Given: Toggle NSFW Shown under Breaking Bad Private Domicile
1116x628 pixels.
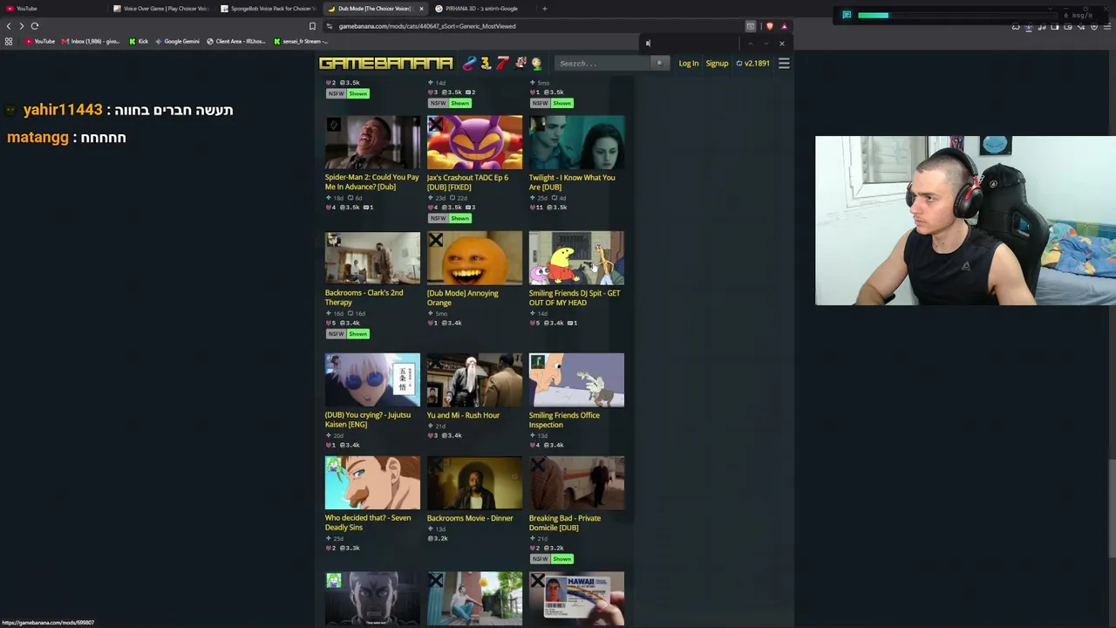Looking at the screenshot, I should [554, 558].
